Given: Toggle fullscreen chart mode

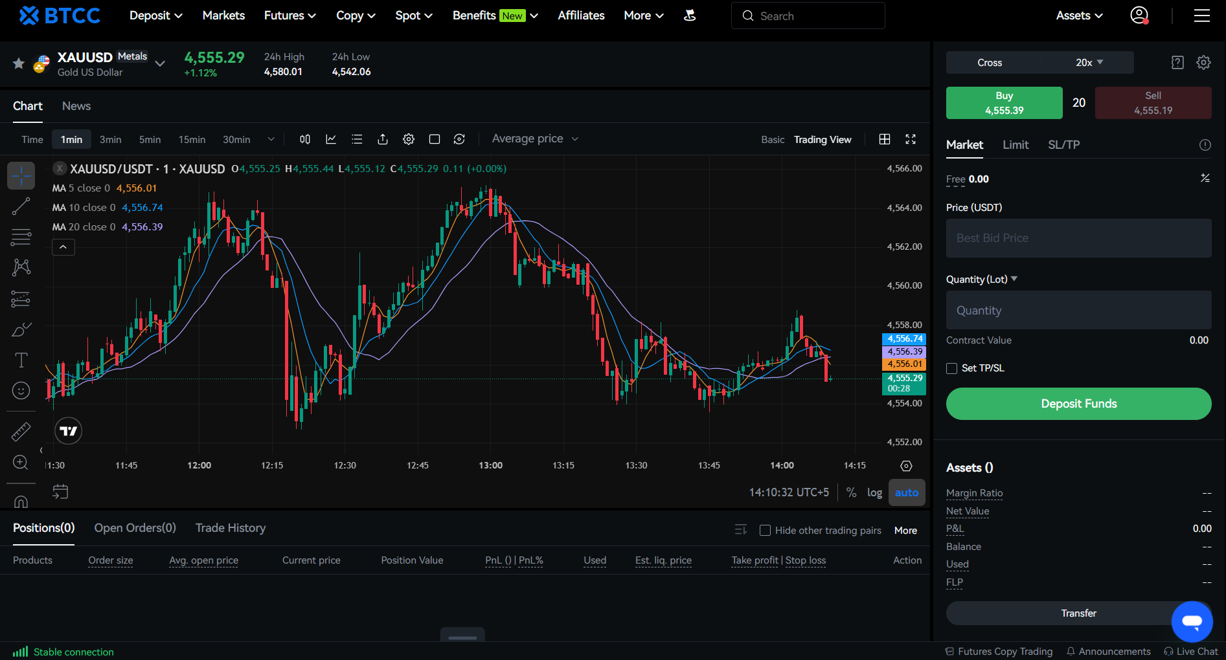Looking at the screenshot, I should pos(911,139).
